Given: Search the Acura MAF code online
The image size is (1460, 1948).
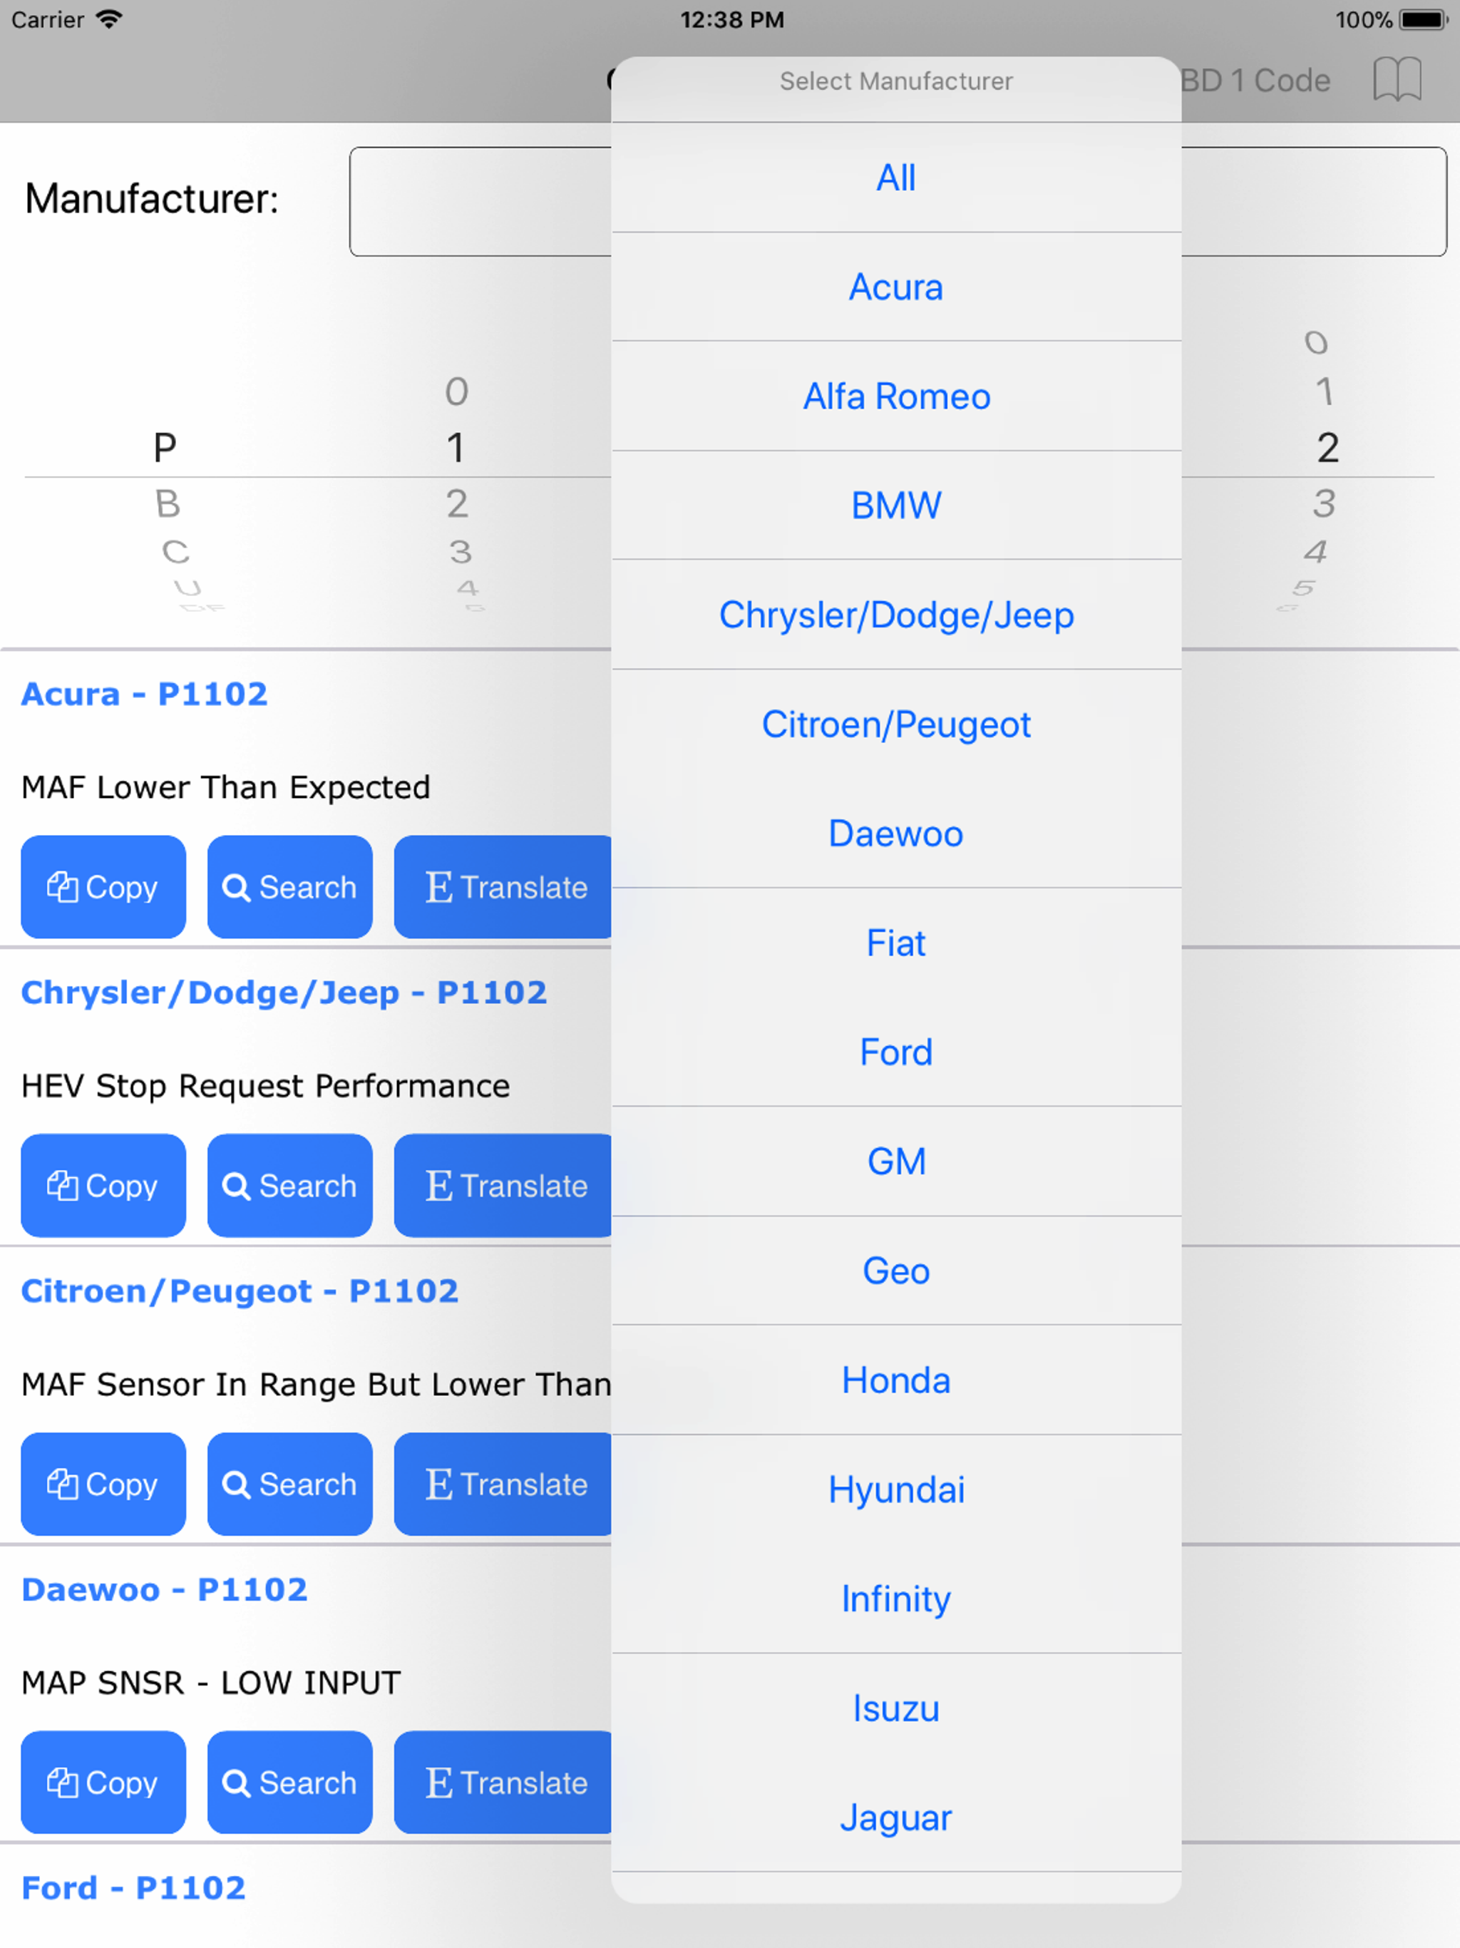Looking at the screenshot, I should 289,887.
